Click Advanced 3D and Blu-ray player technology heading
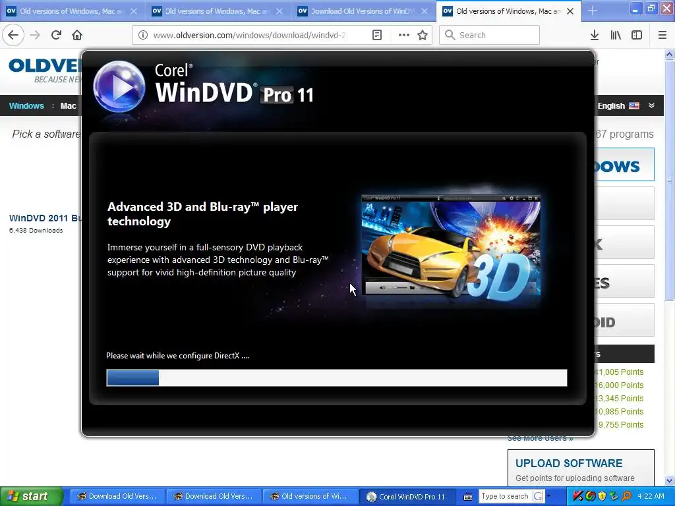Viewport: 675px width, 506px height. click(203, 214)
